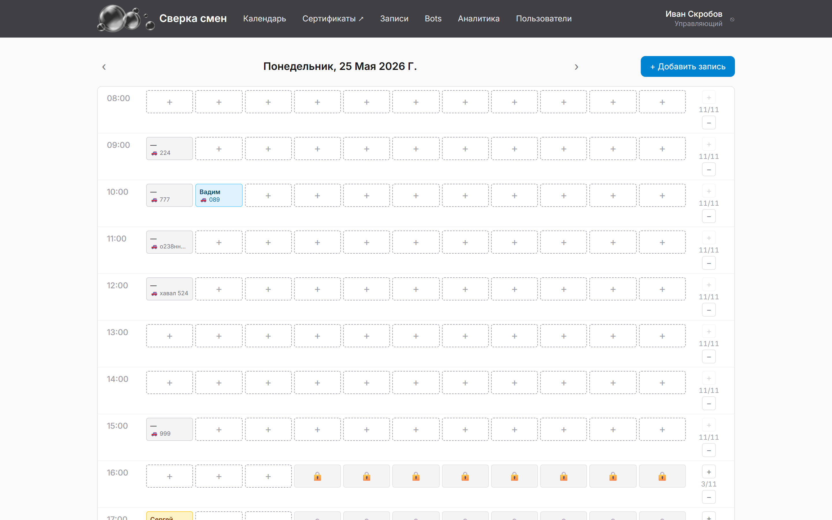Add a record in the first 13:00 slot
This screenshot has width=832, height=520.
coord(170,336)
